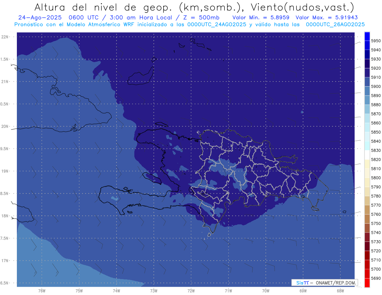Screen dimensions: 382x295
Task: Click the bright blue swatch above 5950
Action: 367,36
